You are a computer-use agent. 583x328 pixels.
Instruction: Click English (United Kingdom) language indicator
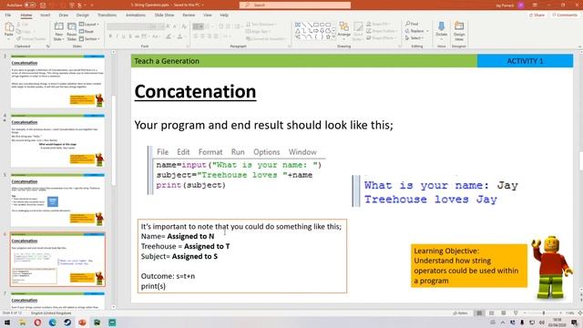coord(51,313)
